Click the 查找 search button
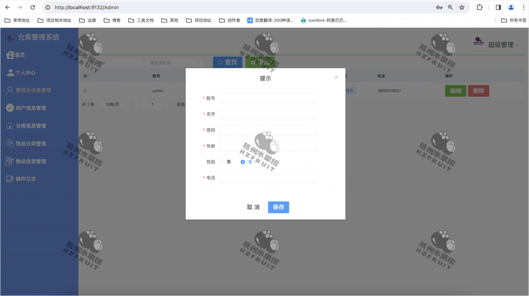529x296 pixels. pyautogui.click(x=227, y=62)
